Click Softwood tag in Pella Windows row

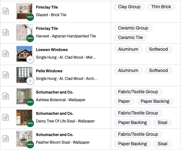(158, 71)
